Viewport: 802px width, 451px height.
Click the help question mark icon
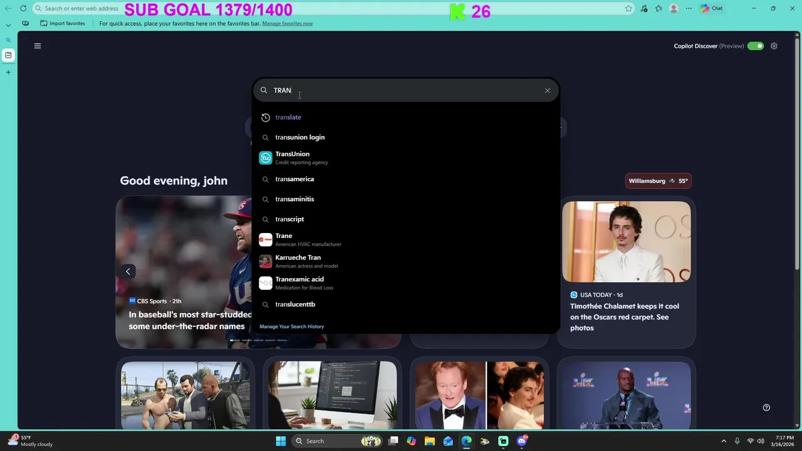[x=766, y=407]
